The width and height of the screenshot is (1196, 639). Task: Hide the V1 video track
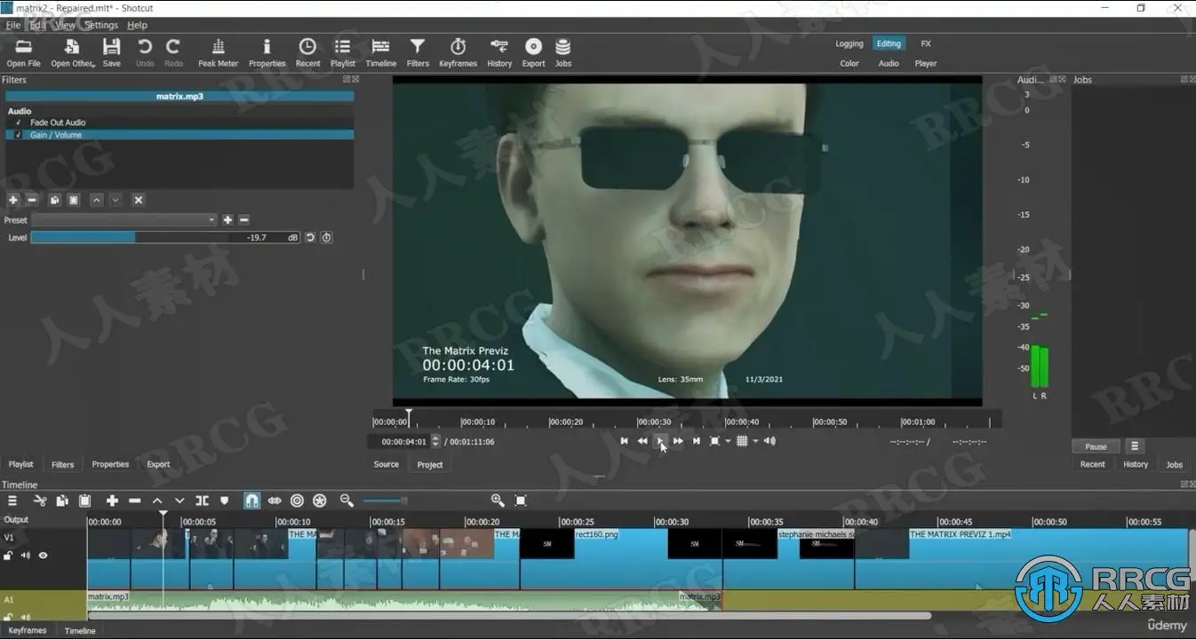tap(43, 556)
